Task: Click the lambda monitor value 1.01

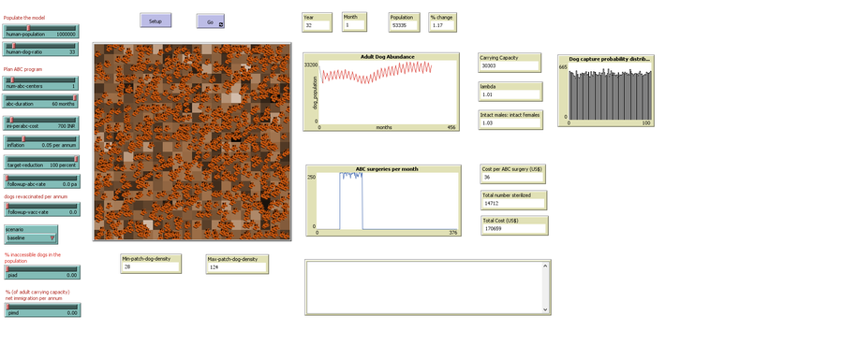Action: click(510, 94)
